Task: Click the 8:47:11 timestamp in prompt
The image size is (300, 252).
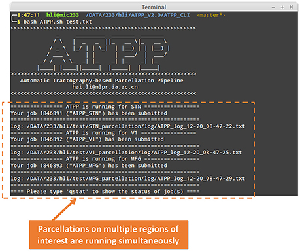Action: (x=29, y=15)
